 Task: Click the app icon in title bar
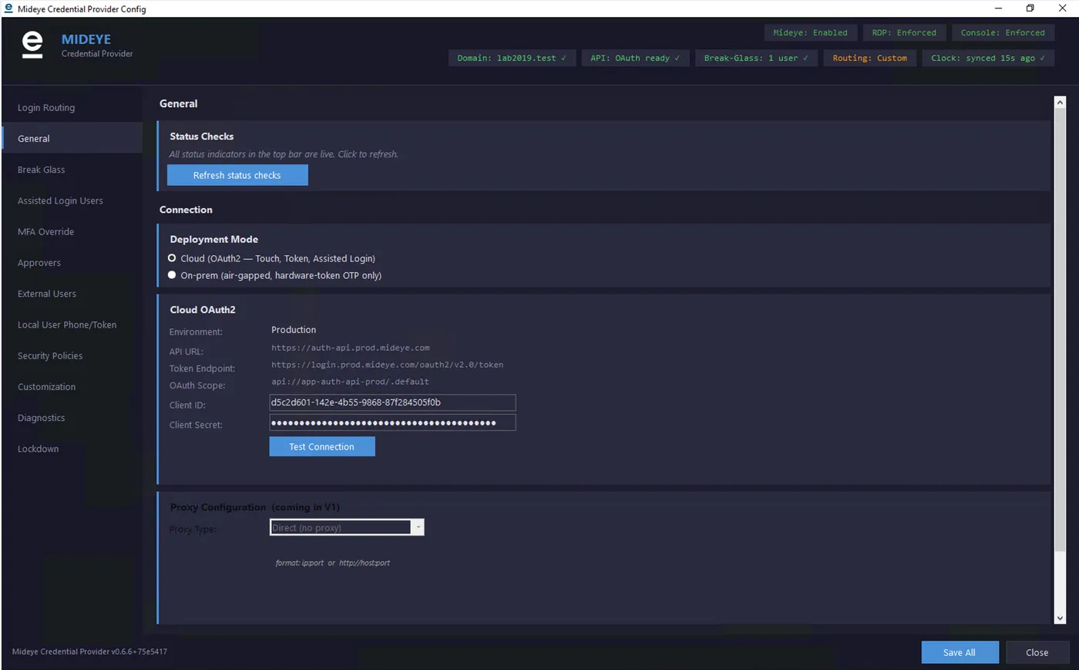click(x=8, y=8)
